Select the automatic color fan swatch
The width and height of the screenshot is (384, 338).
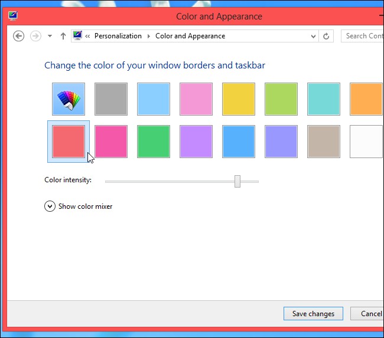[69, 99]
